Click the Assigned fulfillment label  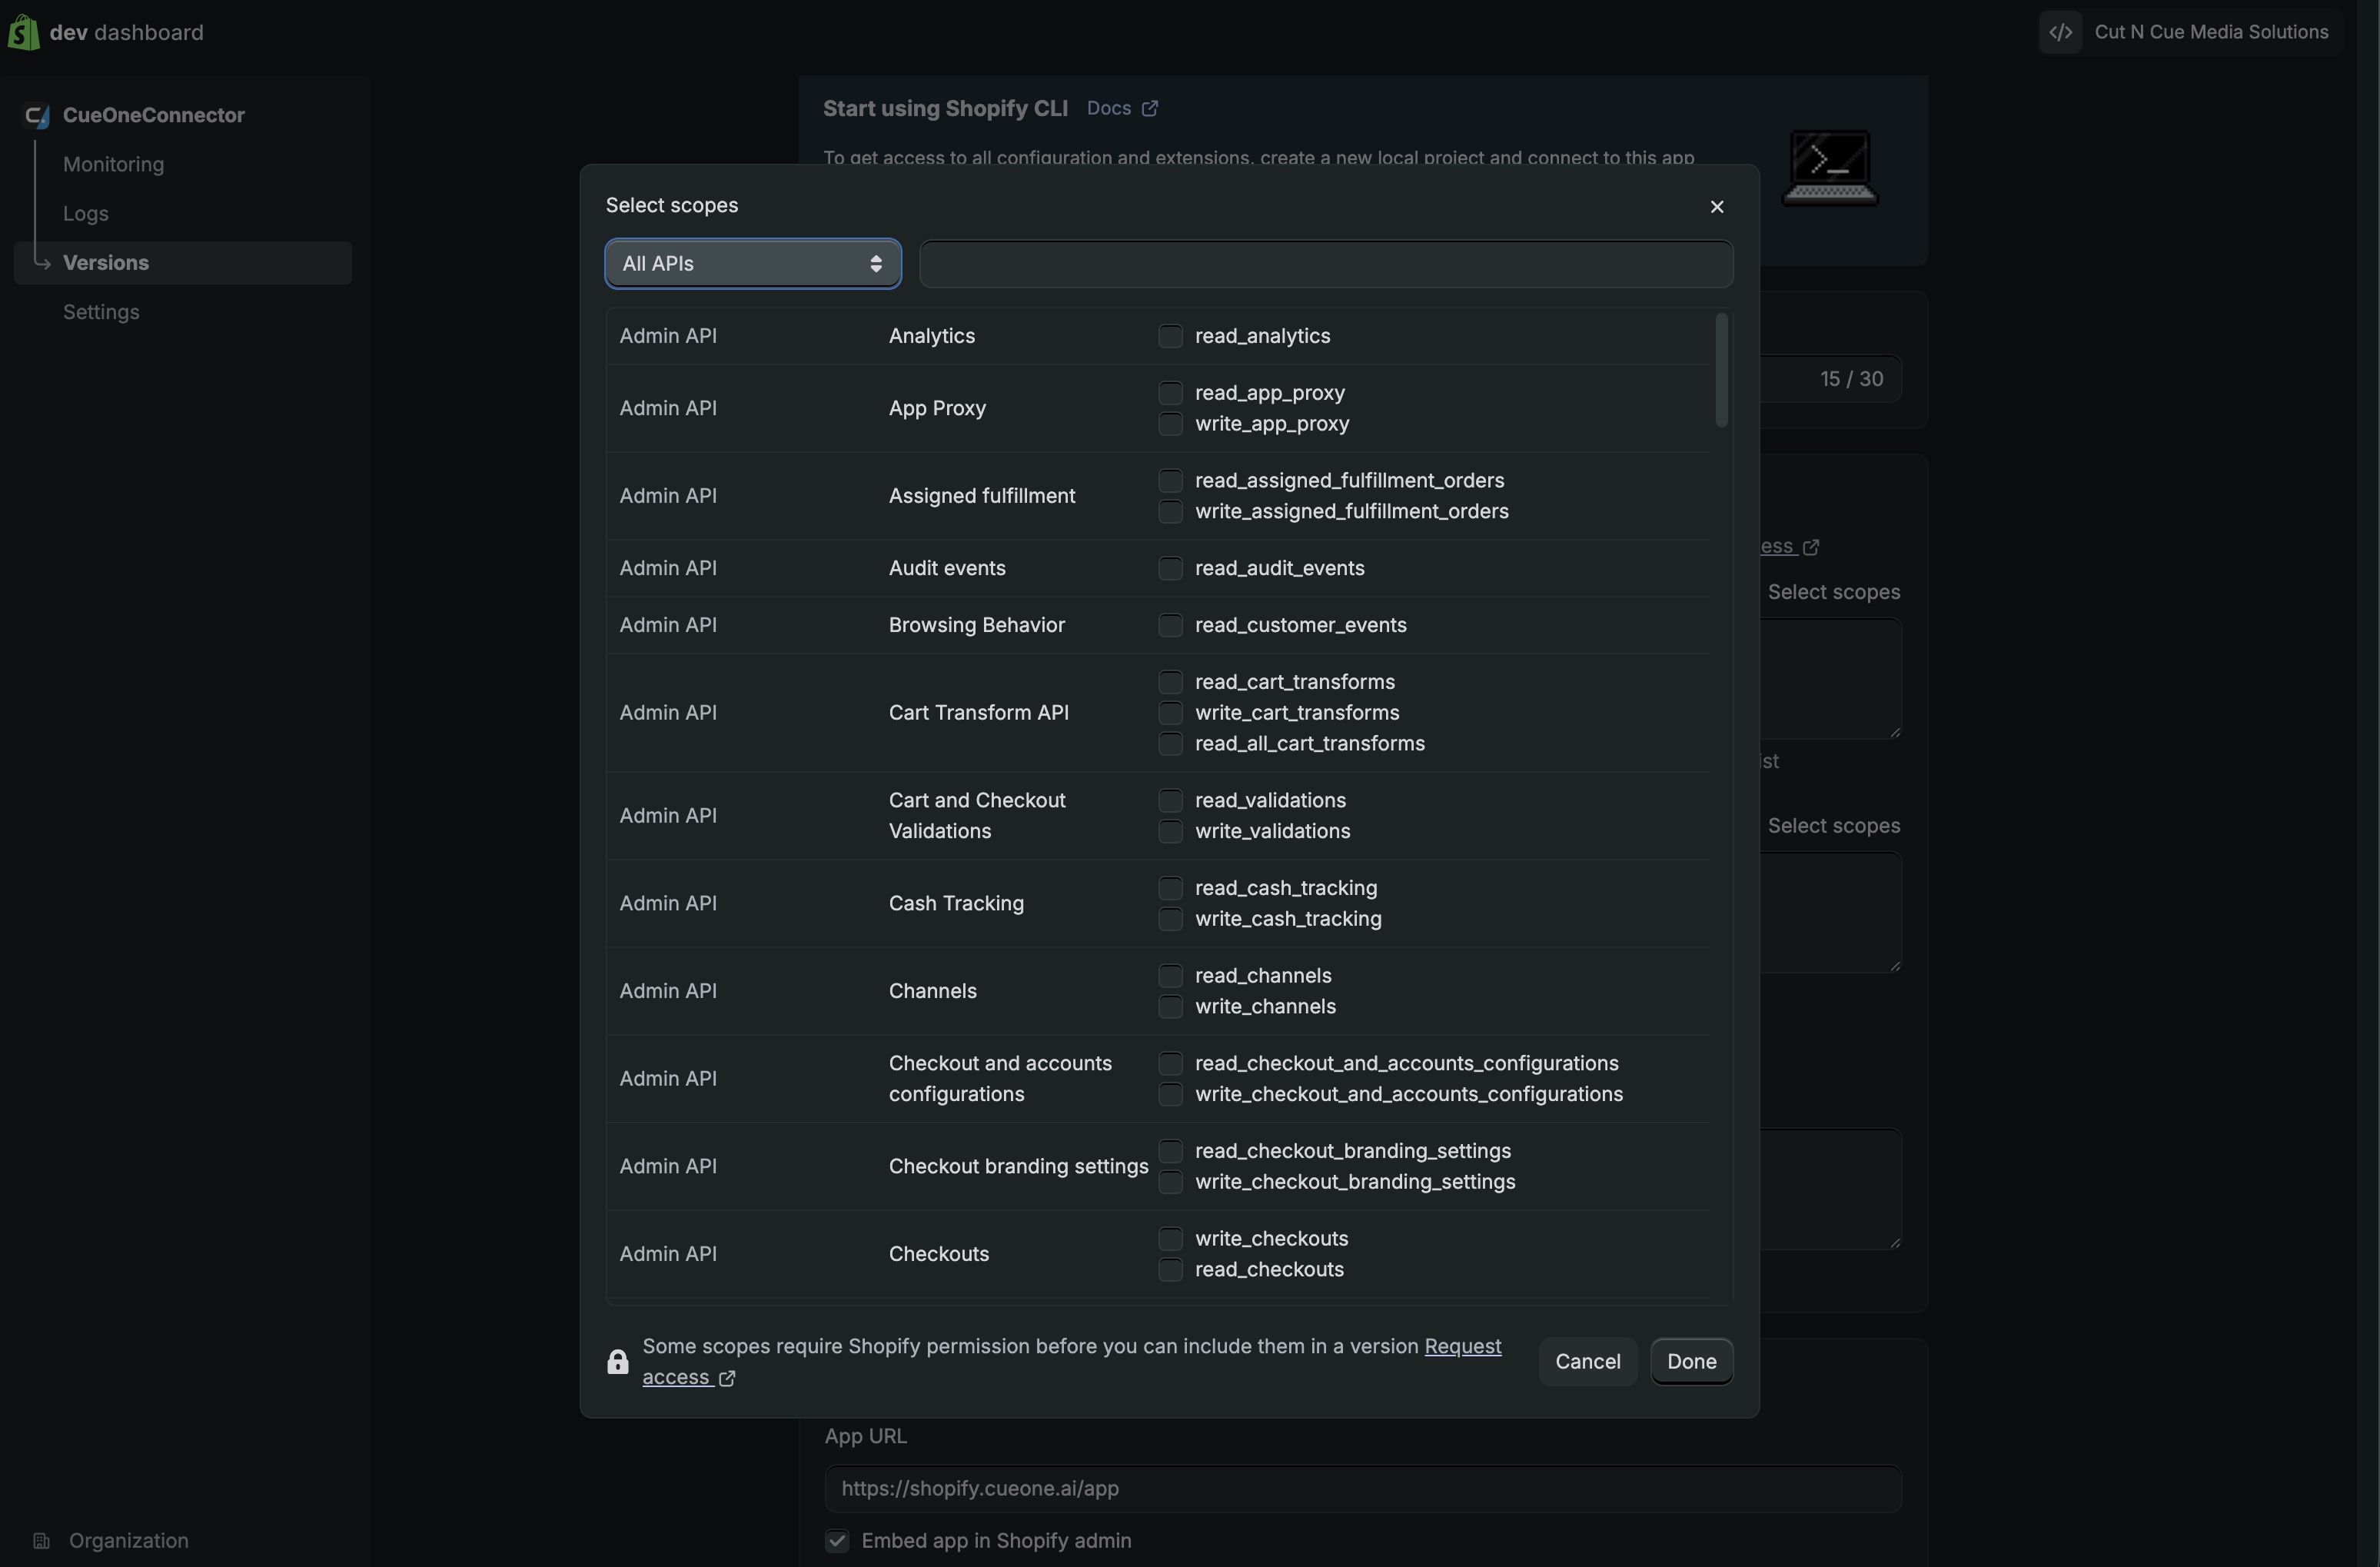982,496
